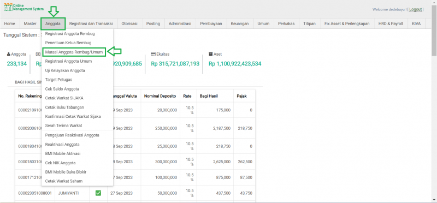The height and width of the screenshot is (203, 437).
Task: Open the Master menu
Action: tap(30, 23)
